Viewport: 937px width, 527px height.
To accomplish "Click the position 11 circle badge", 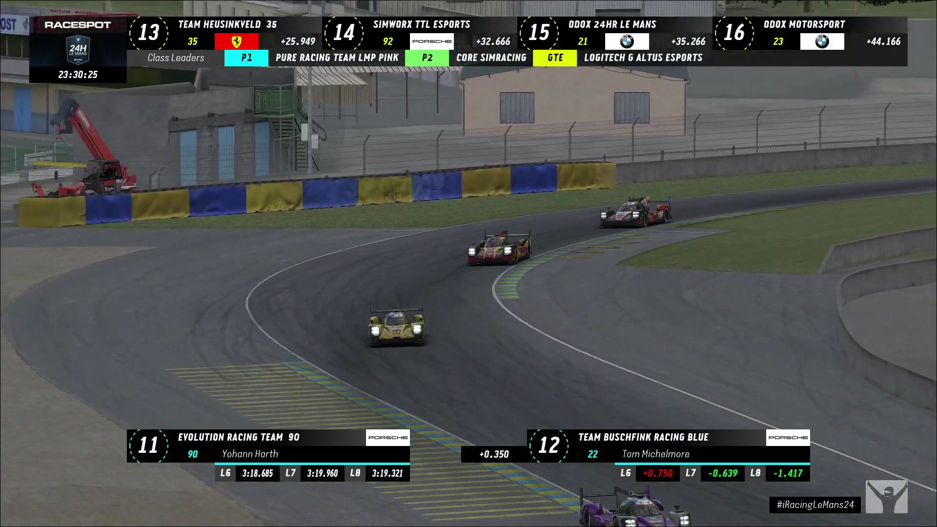I will [149, 446].
